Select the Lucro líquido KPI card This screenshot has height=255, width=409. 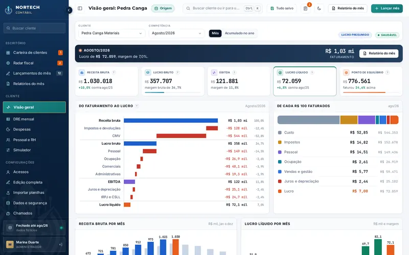pos(305,81)
